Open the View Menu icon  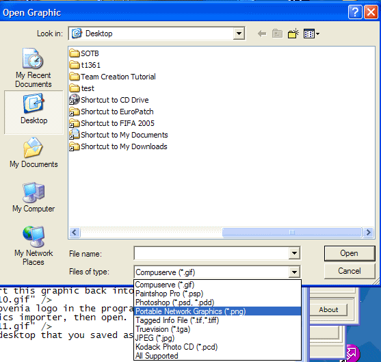(x=311, y=34)
